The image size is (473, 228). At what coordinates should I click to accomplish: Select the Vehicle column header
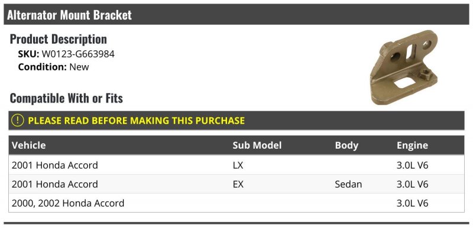(x=29, y=145)
